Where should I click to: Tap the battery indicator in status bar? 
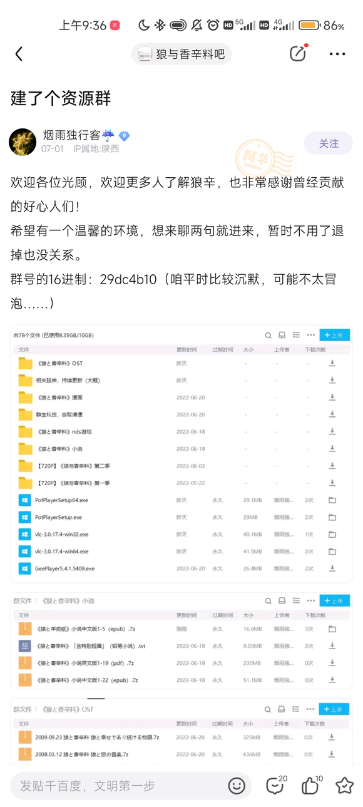coord(310,25)
